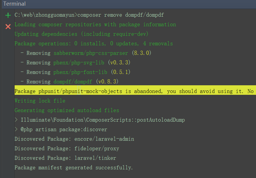Click the @php artisan package:discover line
Image resolution: width=256 pixels, height=178 pixels.
(x=61, y=129)
